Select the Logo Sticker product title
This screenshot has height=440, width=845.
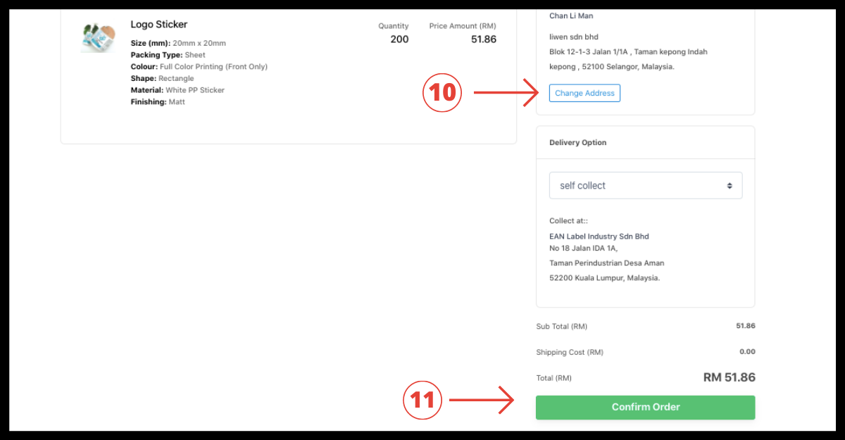(159, 25)
